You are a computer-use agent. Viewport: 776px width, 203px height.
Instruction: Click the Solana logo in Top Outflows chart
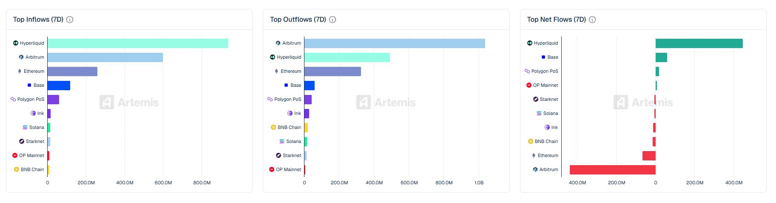(x=282, y=141)
